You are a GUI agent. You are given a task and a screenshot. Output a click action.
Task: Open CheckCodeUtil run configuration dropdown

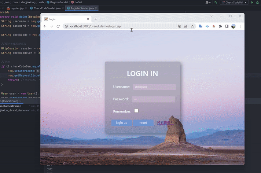[234, 2]
